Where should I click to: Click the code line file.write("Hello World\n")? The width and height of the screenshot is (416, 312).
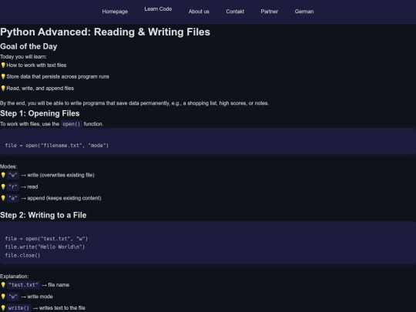[45, 247]
